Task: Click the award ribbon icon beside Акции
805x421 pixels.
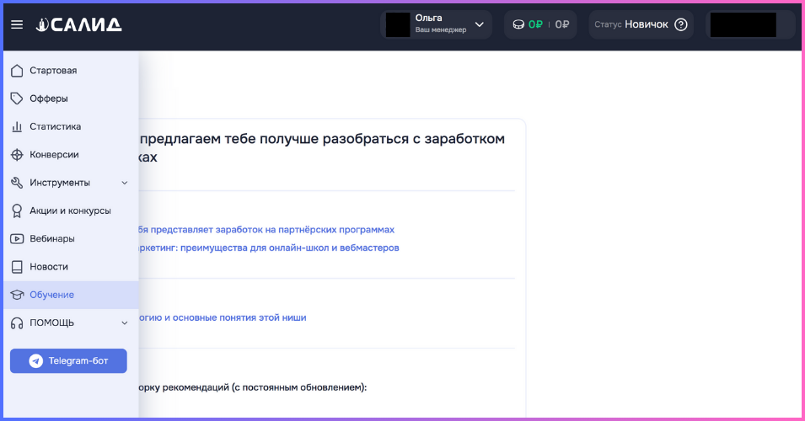Action: (x=17, y=210)
